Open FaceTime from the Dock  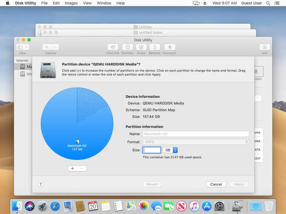point(169,206)
